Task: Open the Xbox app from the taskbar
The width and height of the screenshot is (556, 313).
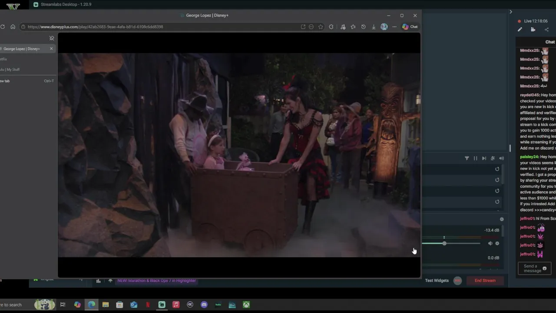Action: [246, 305]
